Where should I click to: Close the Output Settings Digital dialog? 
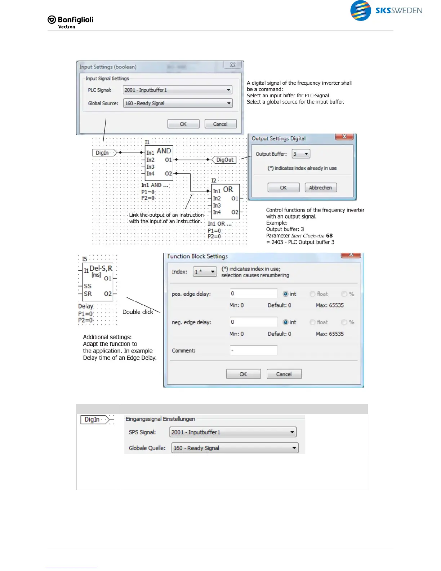pyautogui.click(x=344, y=136)
